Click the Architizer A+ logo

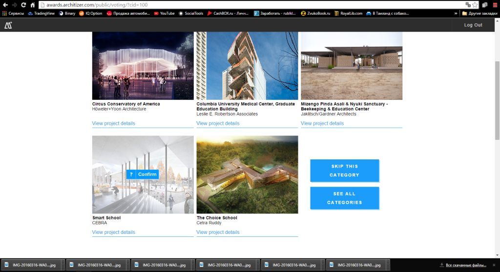pyautogui.click(x=8, y=25)
